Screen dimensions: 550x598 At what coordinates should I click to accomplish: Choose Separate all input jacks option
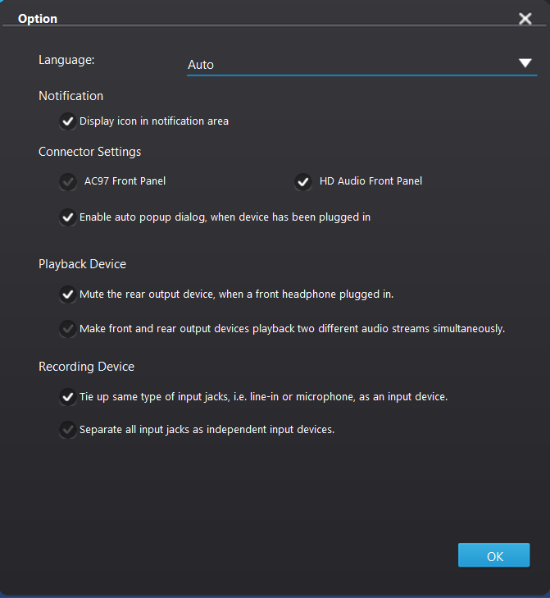click(68, 429)
